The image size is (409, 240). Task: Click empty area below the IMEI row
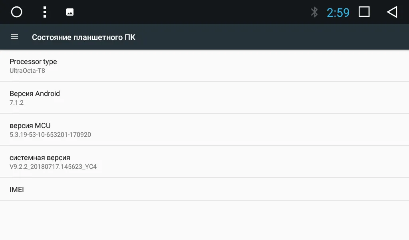click(x=204, y=220)
